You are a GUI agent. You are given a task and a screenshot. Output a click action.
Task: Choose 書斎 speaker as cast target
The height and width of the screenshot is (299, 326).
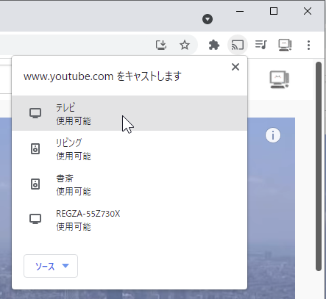pyautogui.click(x=130, y=184)
